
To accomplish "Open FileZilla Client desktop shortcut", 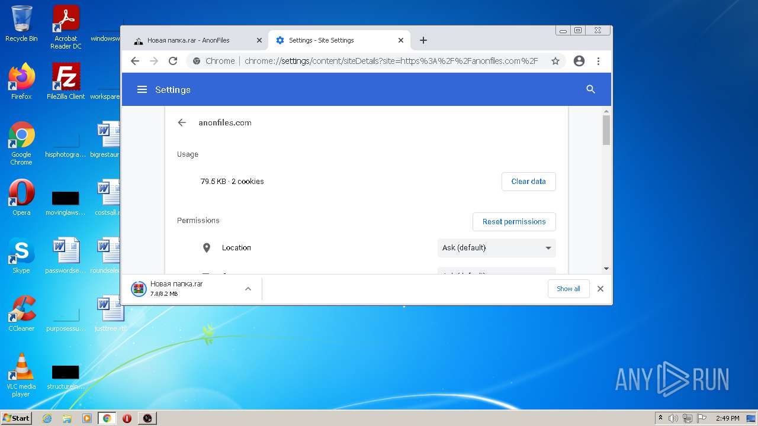I will pyautogui.click(x=66, y=82).
